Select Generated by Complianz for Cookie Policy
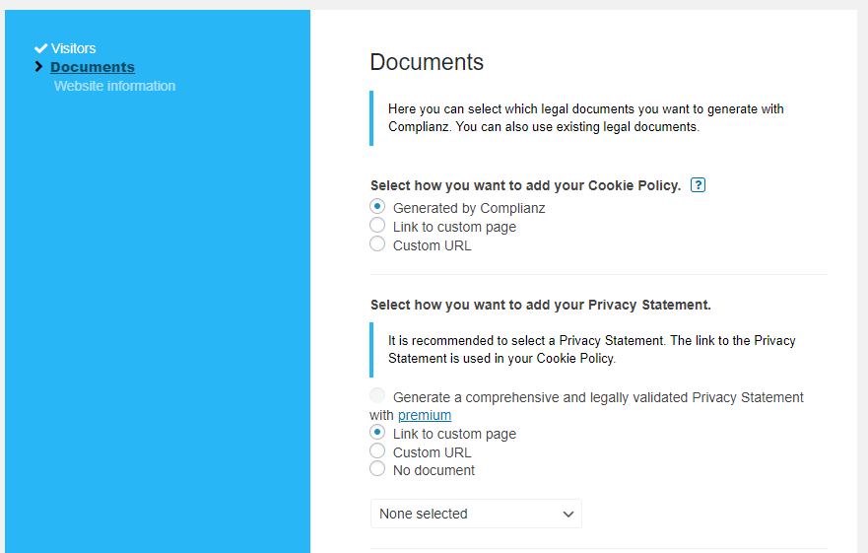 pos(377,207)
